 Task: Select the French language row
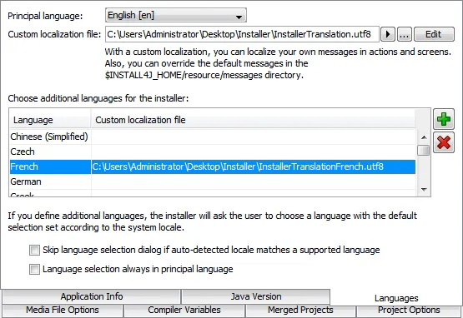213,166
